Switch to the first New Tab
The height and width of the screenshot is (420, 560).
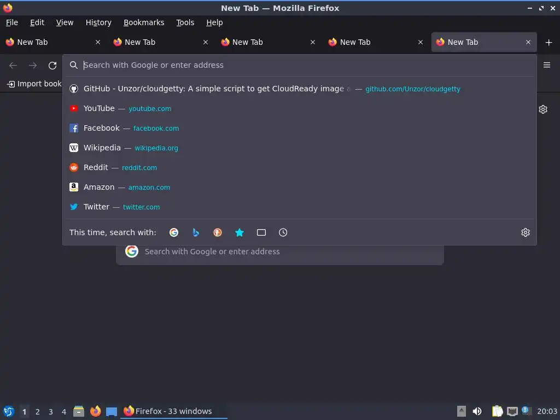click(x=54, y=42)
